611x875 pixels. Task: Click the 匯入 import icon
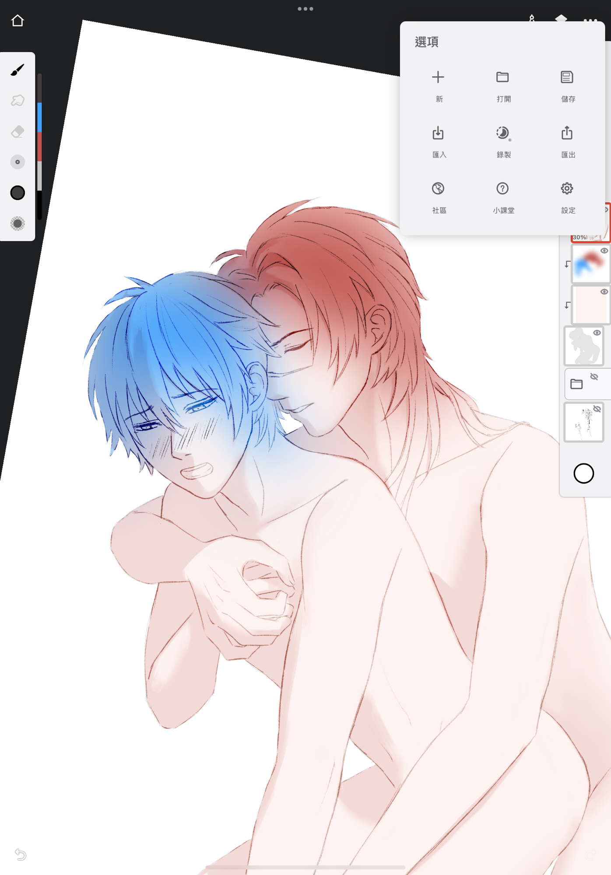[x=438, y=133]
